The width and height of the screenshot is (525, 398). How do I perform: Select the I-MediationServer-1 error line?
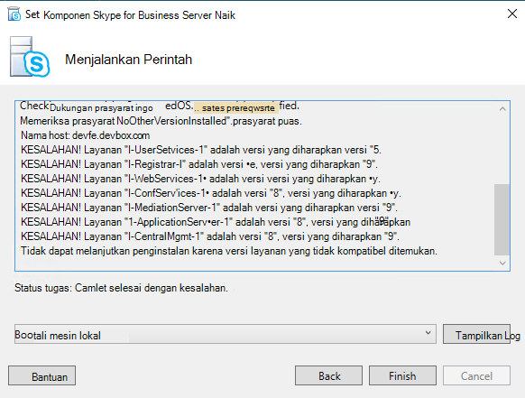point(209,208)
